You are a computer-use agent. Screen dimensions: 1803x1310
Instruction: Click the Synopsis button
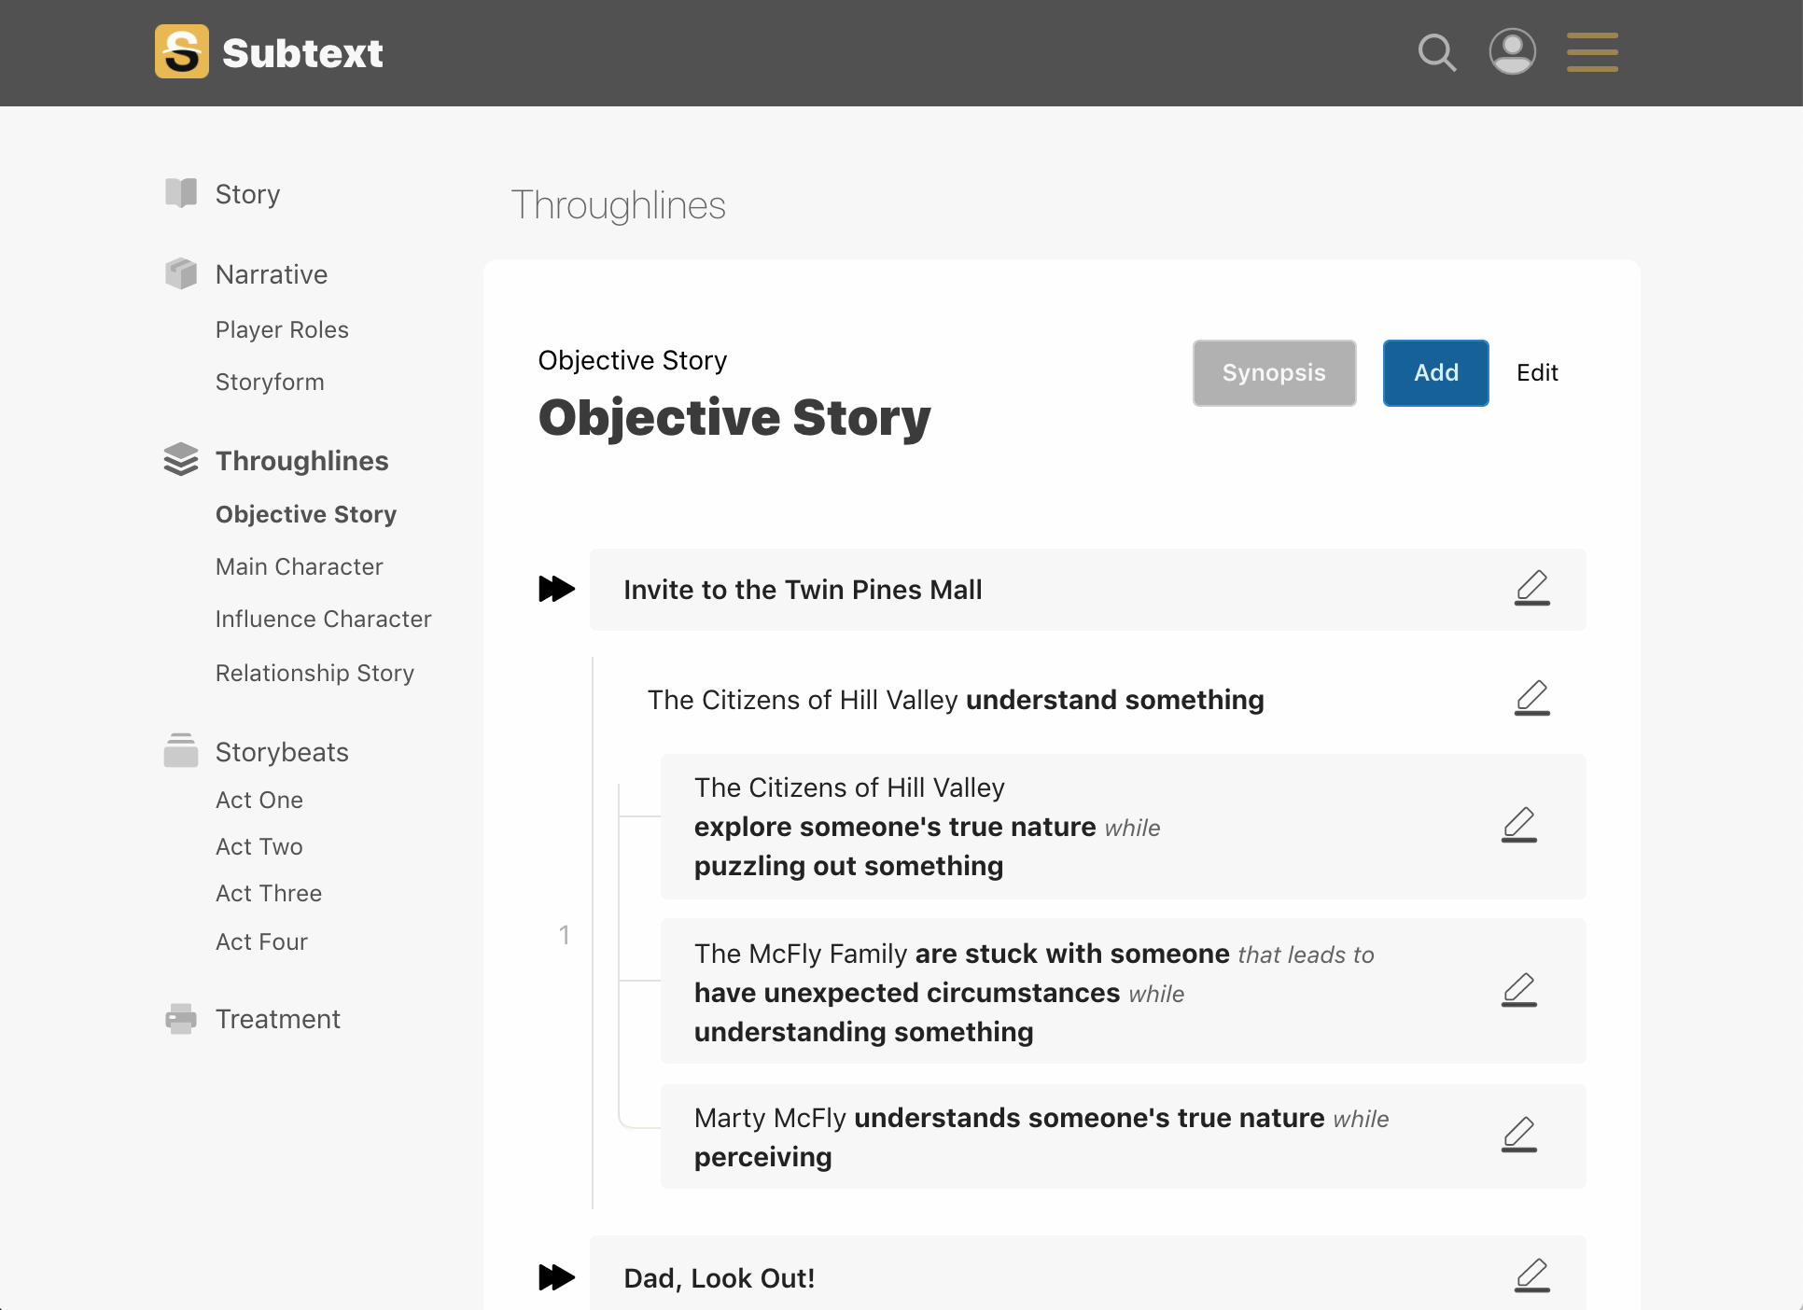[1274, 372]
